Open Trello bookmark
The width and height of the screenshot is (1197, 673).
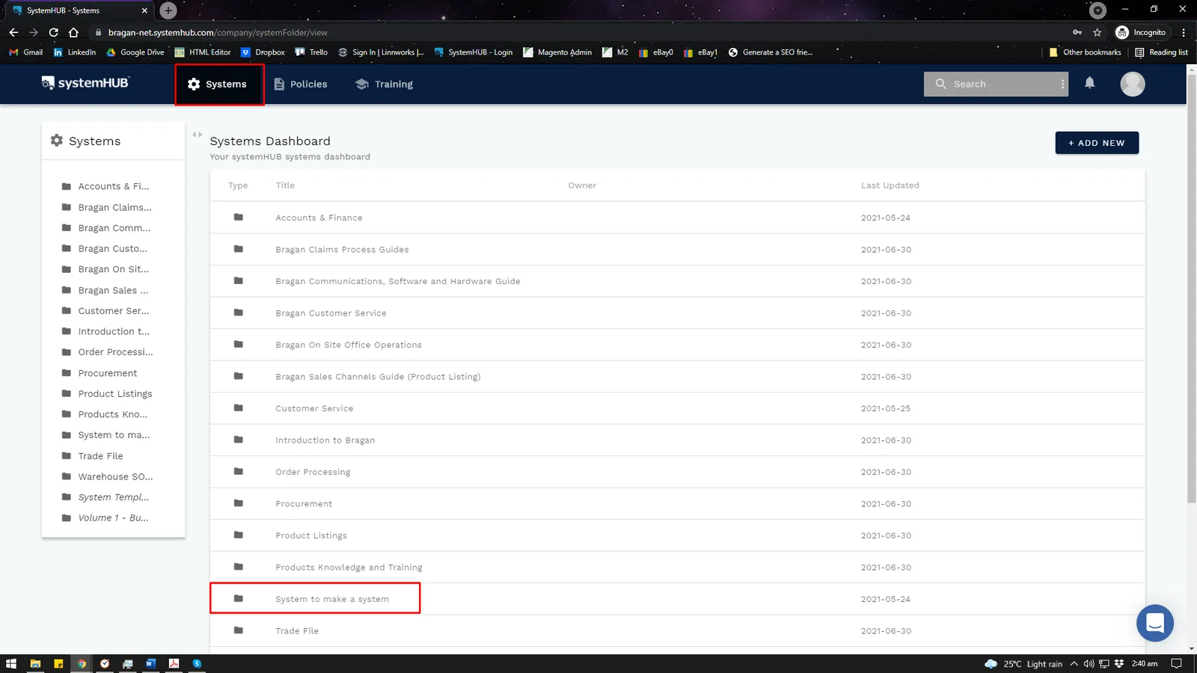[x=311, y=52]
